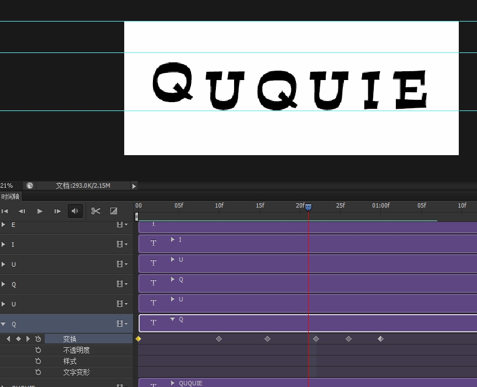The image size is (477, 387).
Task: Add keyframe diamond on 变换 row
Action: coord(18,339)
